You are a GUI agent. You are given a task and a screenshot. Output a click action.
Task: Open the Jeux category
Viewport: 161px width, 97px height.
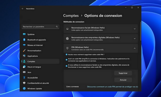(x=41, y=72)
